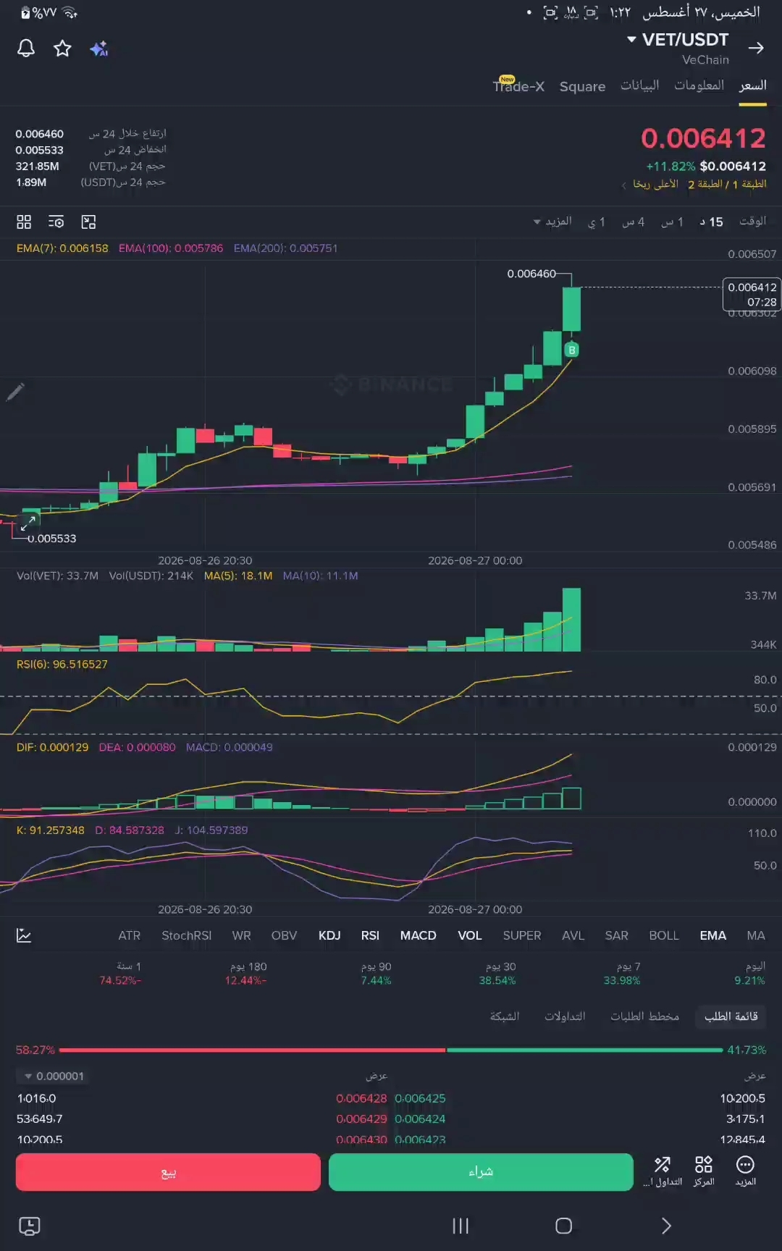782x1251 pixels.
Task: Tap the red بيع sell button
Action: point(168,1172)
